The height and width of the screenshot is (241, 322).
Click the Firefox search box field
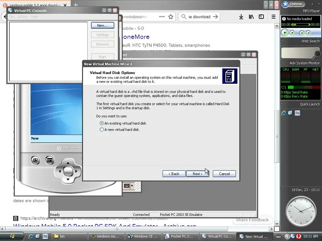pos(199,17)
